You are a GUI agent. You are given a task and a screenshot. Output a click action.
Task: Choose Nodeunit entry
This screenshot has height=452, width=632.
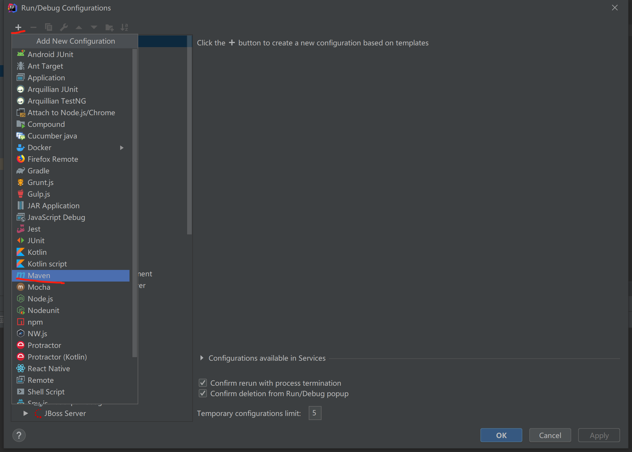coord(71,310)
